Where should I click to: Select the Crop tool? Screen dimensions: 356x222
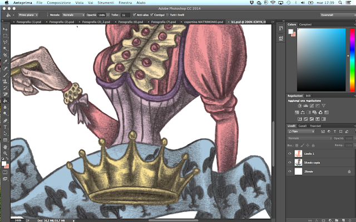click(5, 55)
